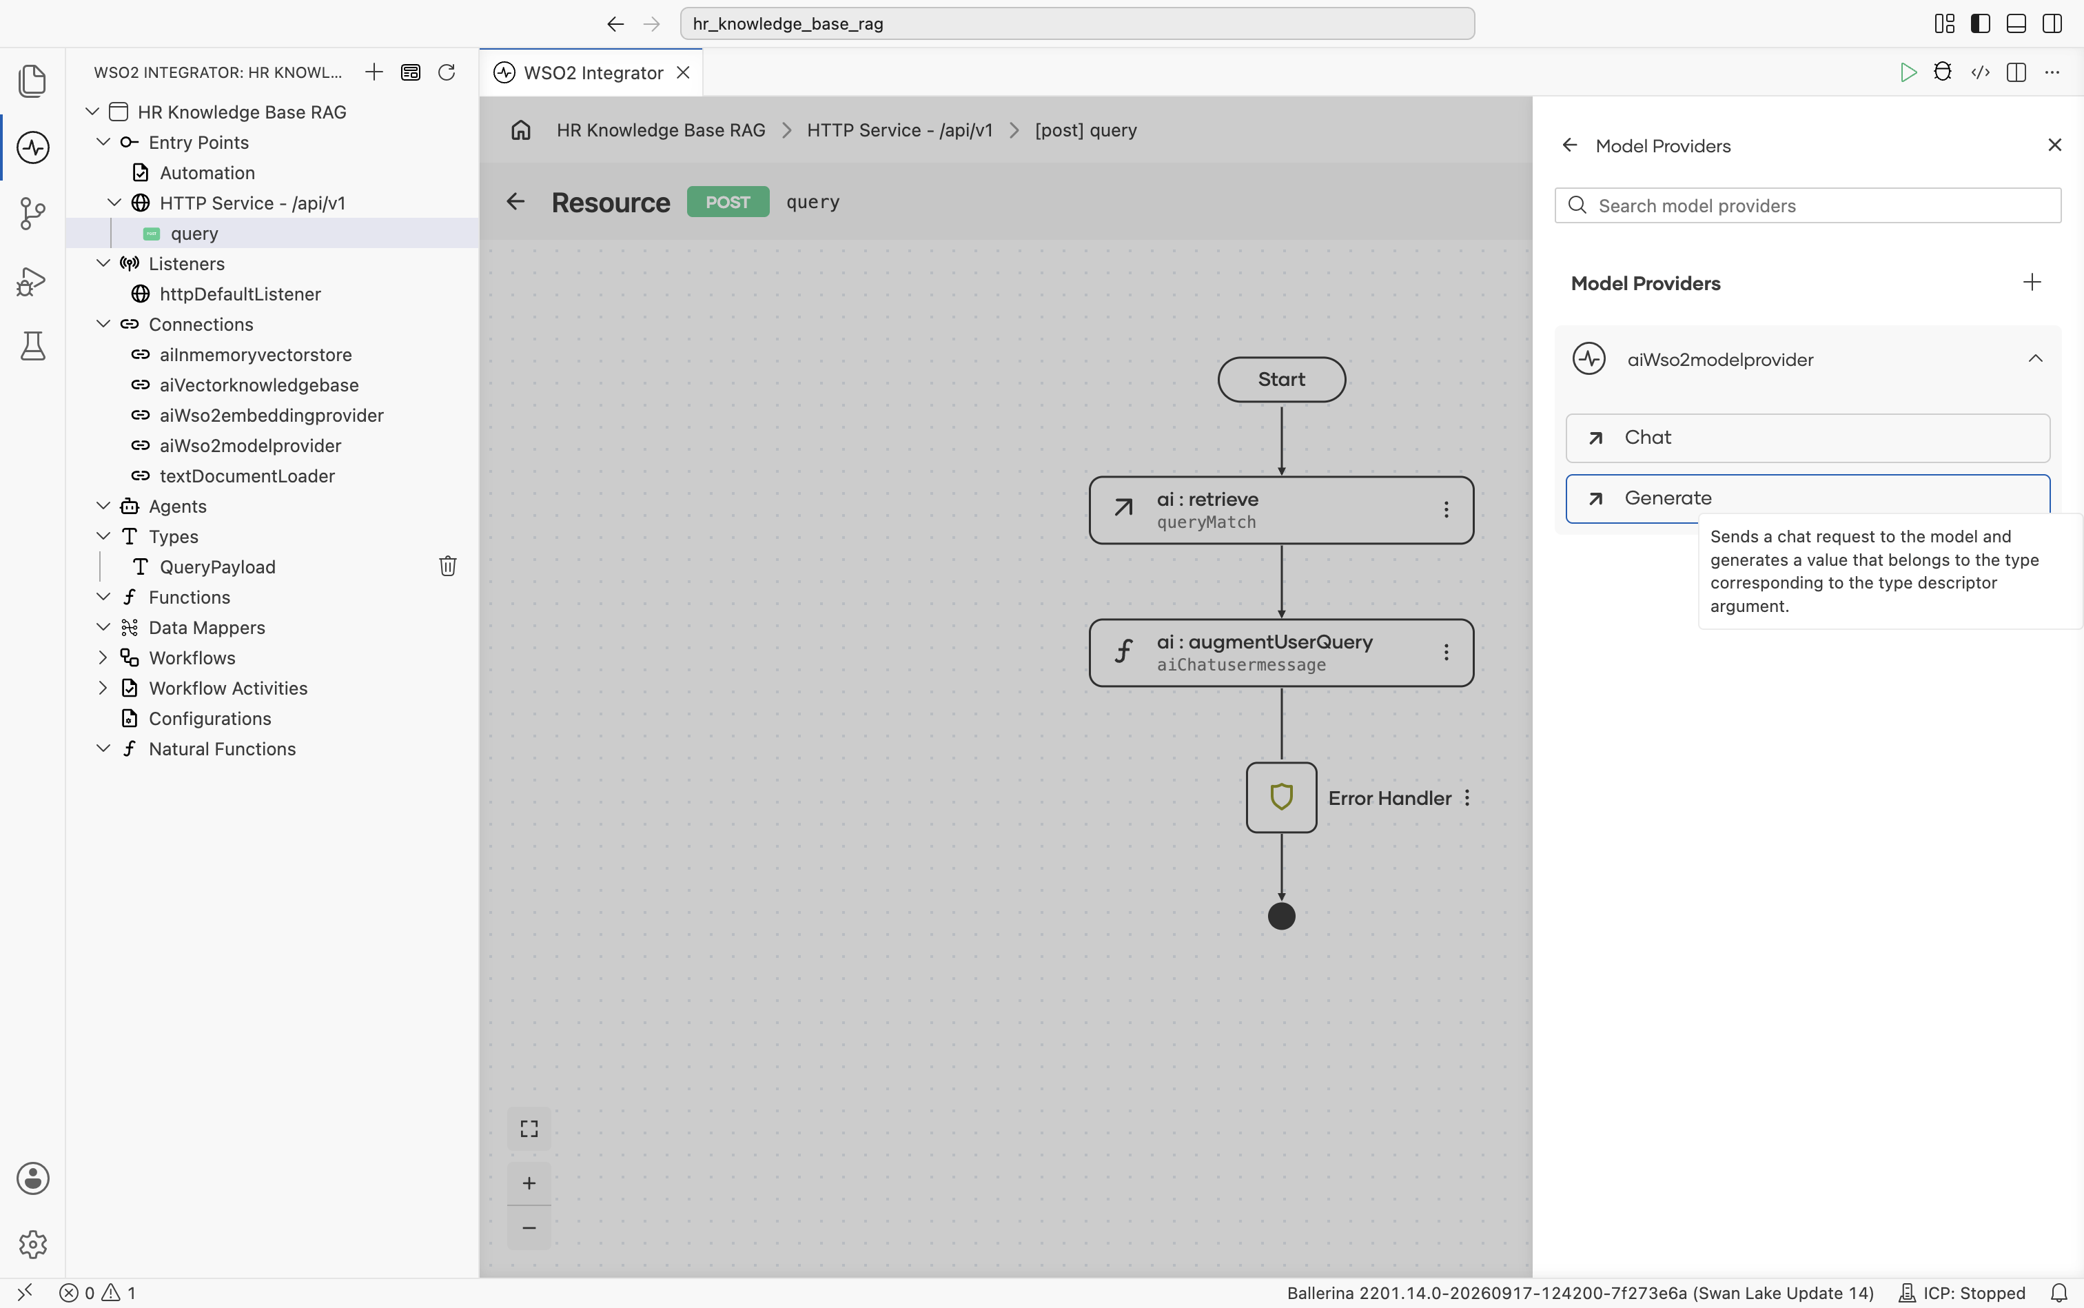Open the WSO2 Integrator activity bar icon
Viewport: 2084px width, 1308px height.
pyautogui.click(x=33, y=147)
